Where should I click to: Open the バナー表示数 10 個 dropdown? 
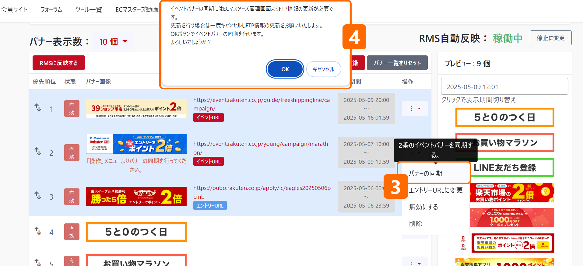(x=113, y=41)
